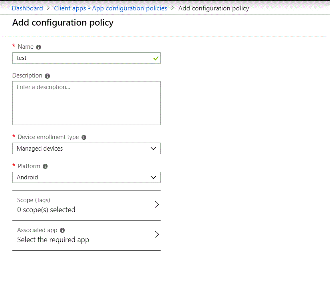The height and width of the screenshot is (296, 330).
Task: Click the green validation checkmark in Name field
Action: pos(155,58)
